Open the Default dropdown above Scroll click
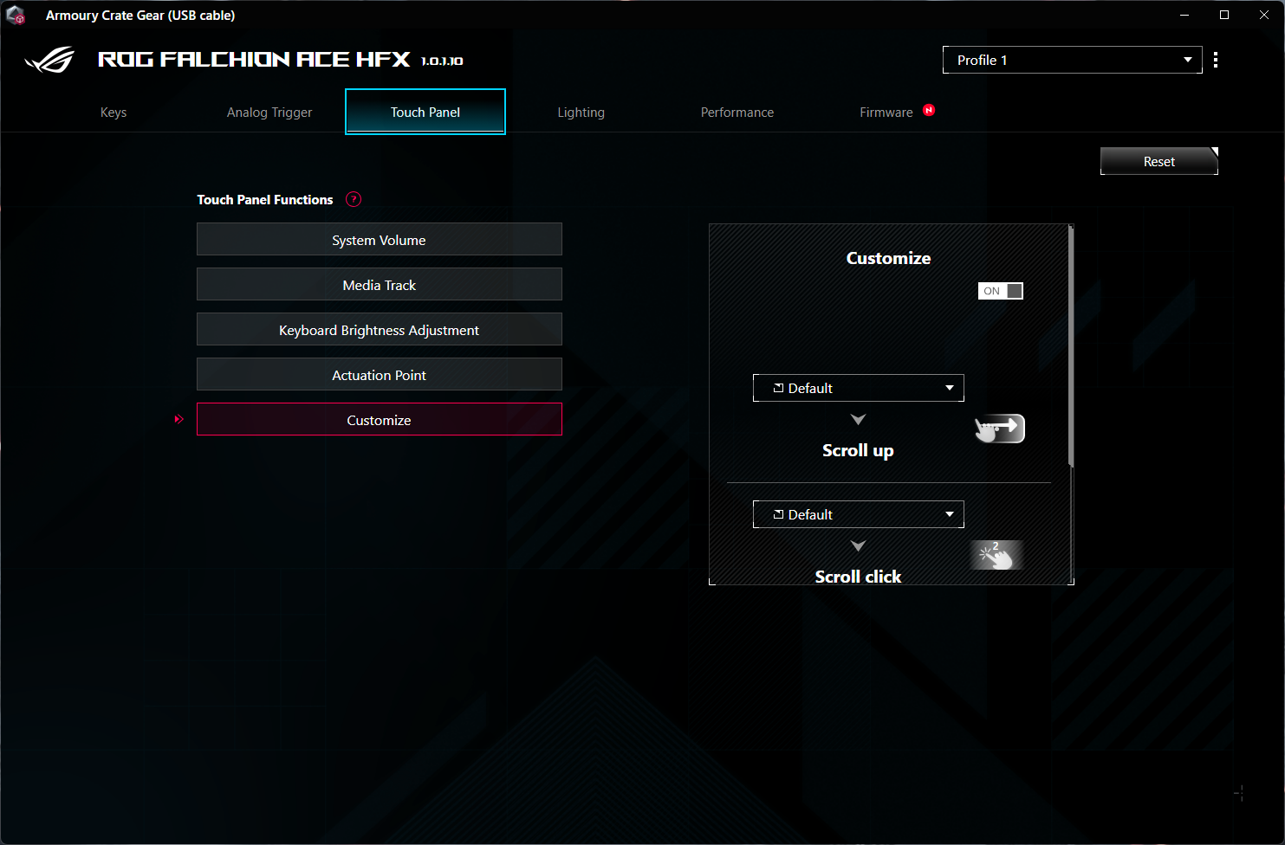1285x845 pixels. (858, 514)
